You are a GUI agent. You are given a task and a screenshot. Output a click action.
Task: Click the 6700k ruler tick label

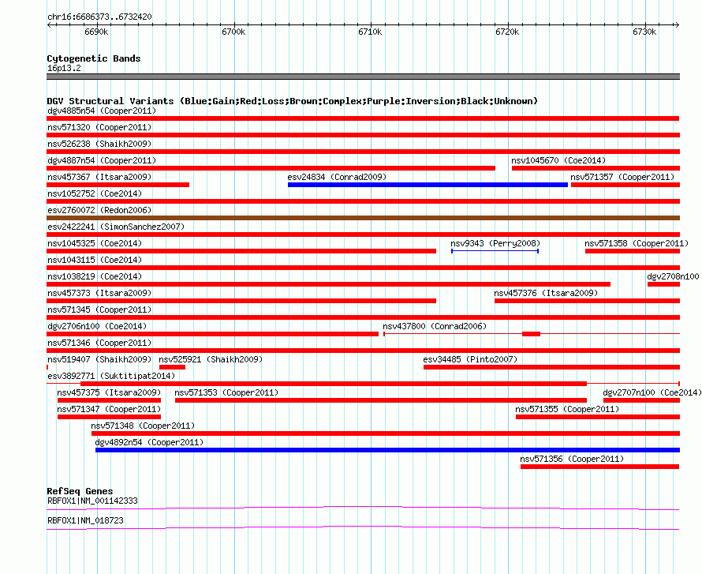pos(233,32)
